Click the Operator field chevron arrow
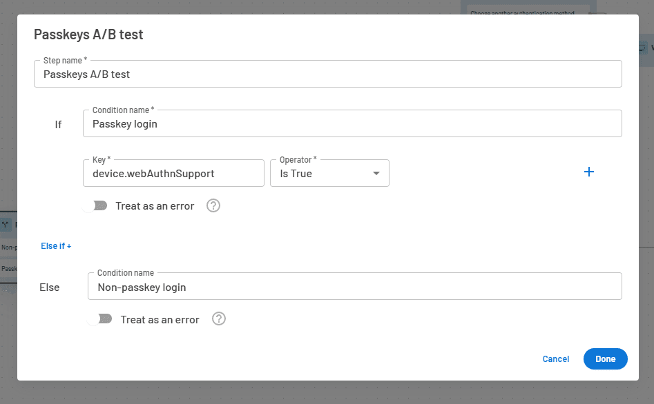 [376, 173]
